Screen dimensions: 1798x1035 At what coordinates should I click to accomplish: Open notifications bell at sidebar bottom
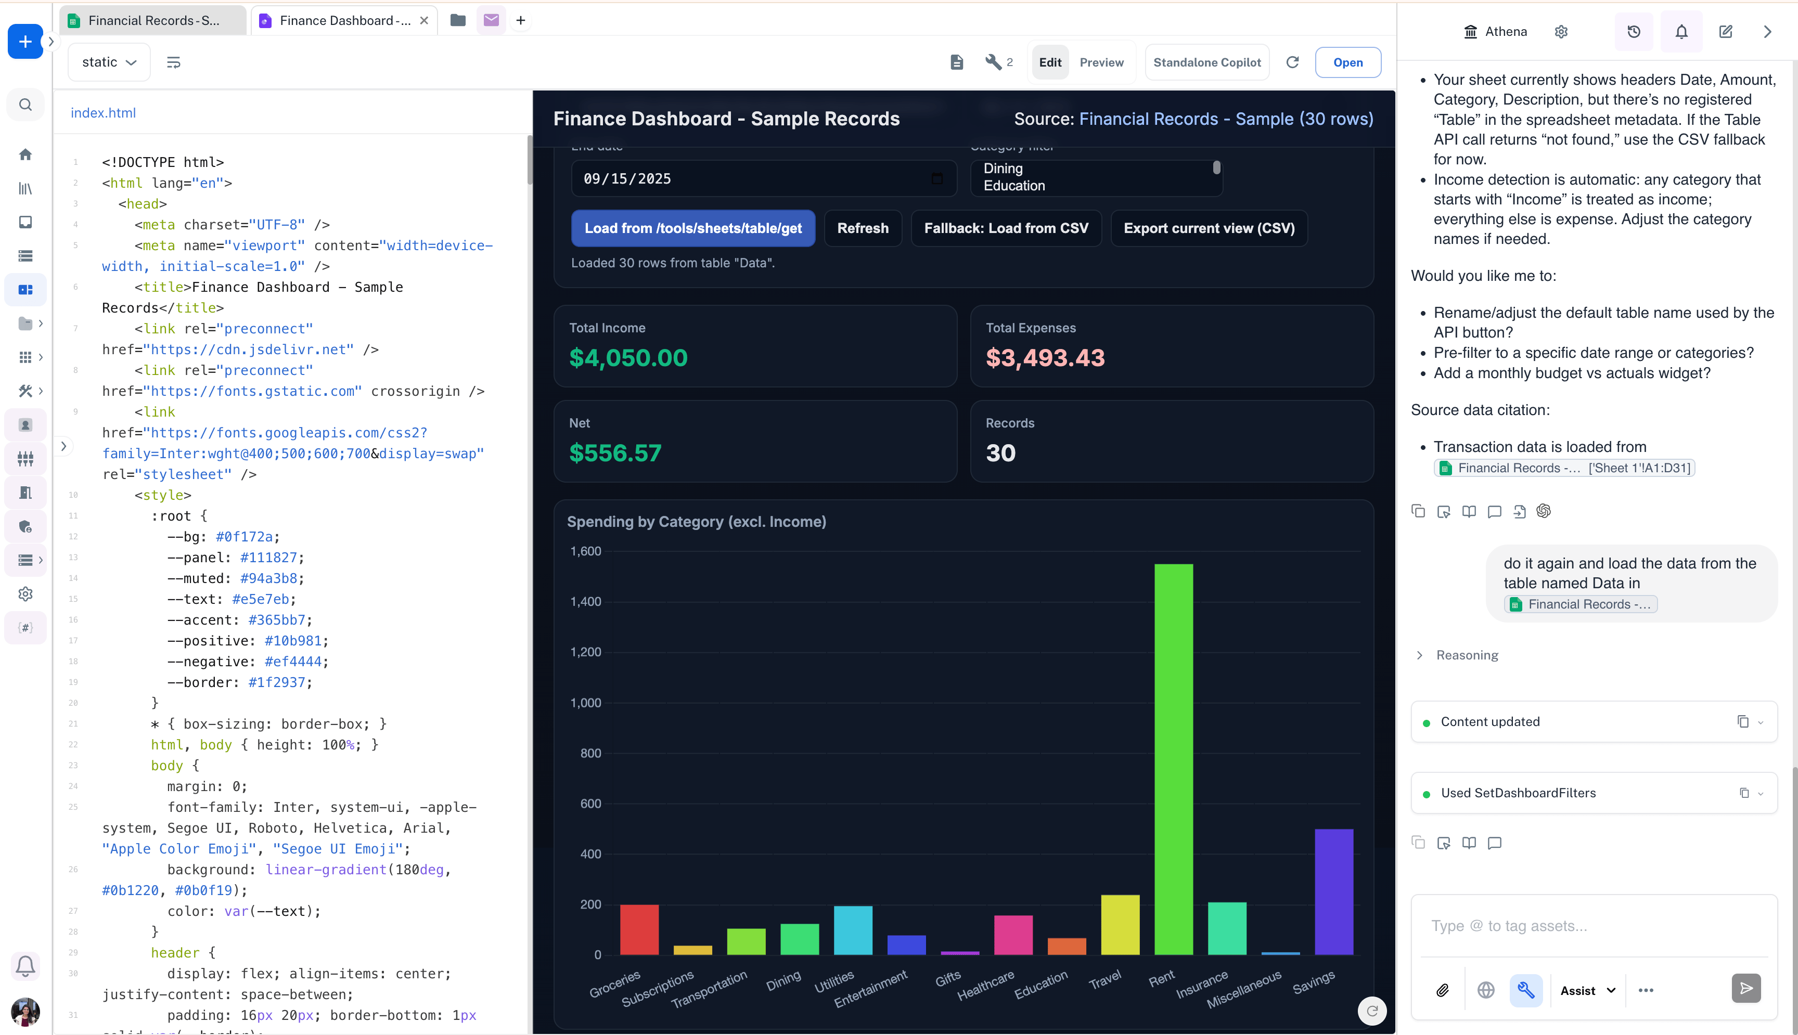pos(25,966)
